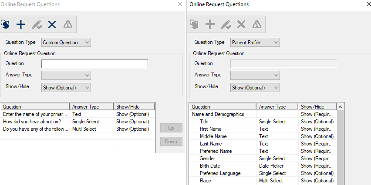Image resolution: width=371 pixels, height=185 pixels.
Task: Open Show/Hide dropdown in left window
Action: pos(66,88)
